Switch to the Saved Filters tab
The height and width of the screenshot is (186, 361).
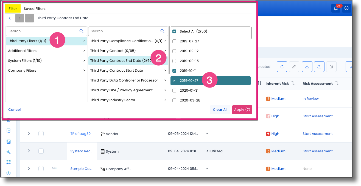click(35, 8)
